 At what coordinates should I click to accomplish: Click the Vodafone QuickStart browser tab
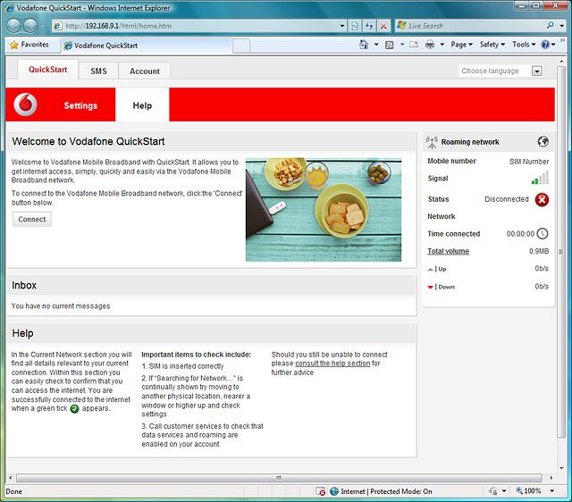pos(147,46)
